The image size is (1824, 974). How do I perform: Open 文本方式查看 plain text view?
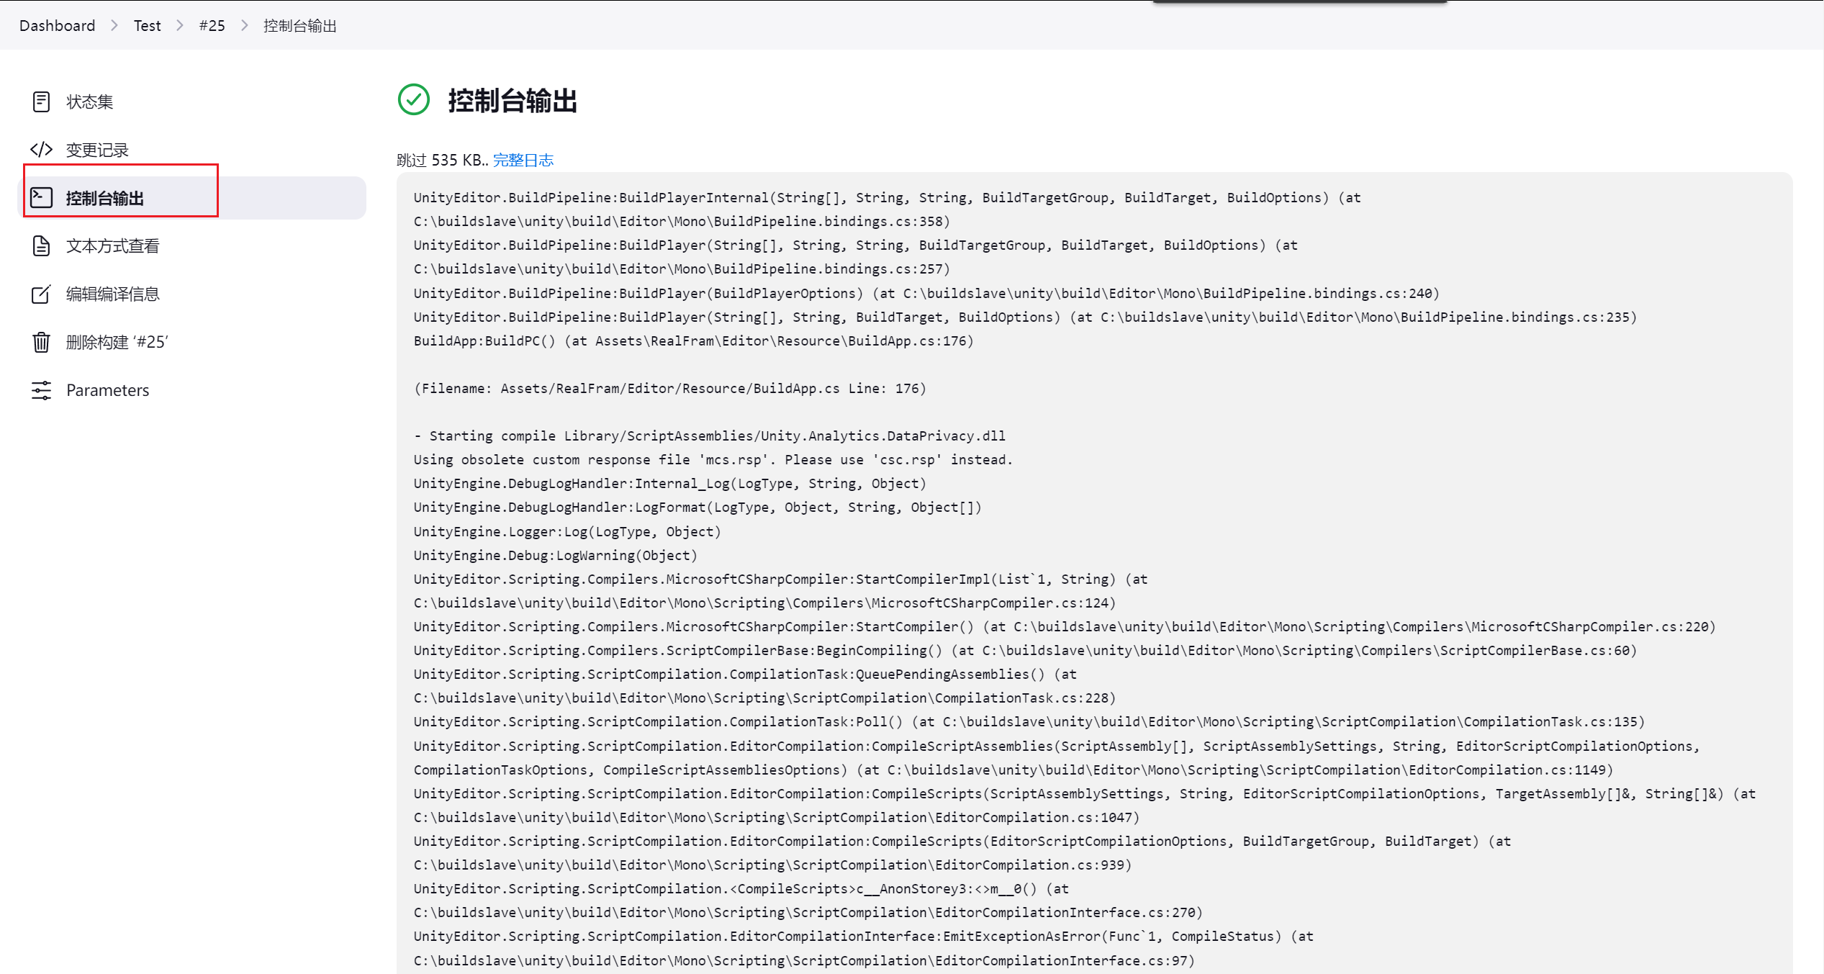pyautogui.click(x=191, y=246)
